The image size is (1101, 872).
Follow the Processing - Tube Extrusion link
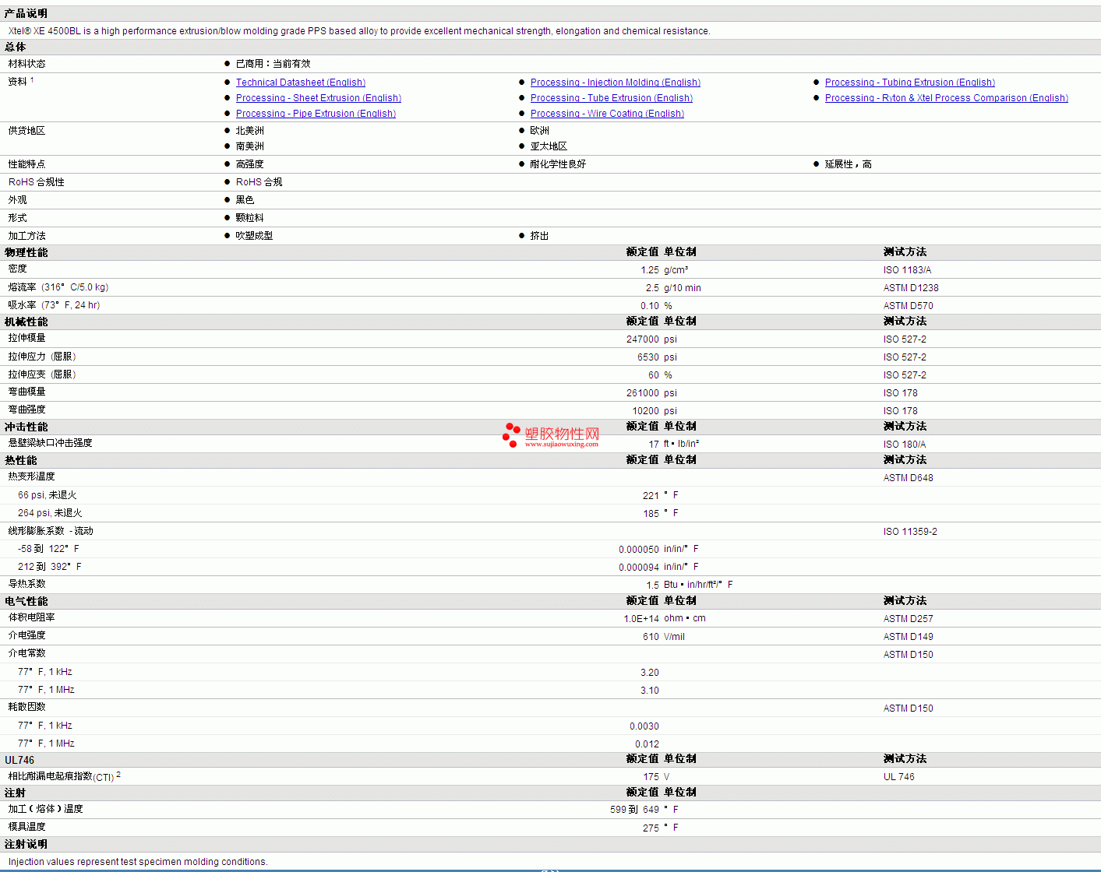612,98
